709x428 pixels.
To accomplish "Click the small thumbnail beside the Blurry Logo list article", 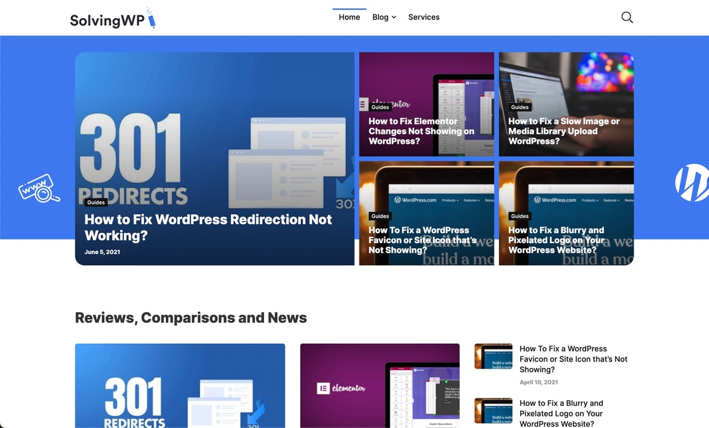I will pos(493,411).
